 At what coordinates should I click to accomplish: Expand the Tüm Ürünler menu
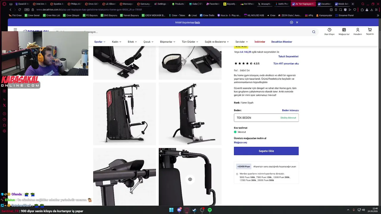point(190,42)
